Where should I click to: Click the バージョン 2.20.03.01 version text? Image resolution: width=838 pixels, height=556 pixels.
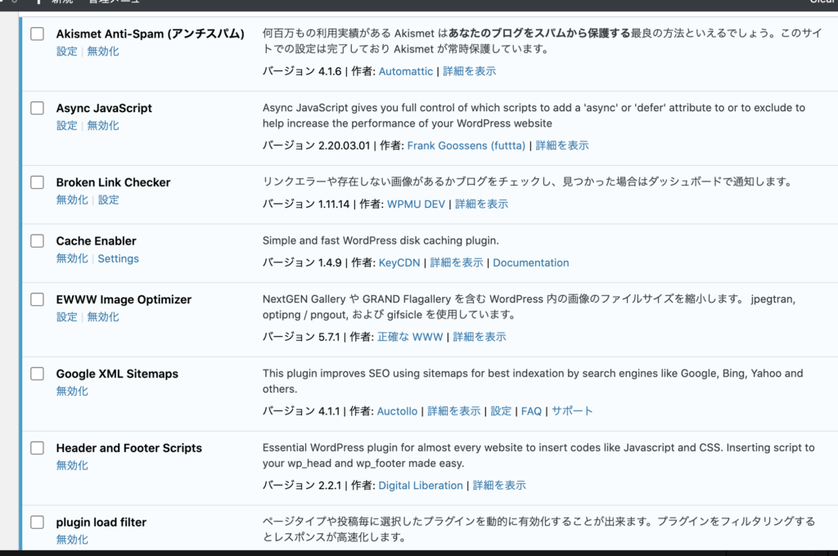pos(317,146)
